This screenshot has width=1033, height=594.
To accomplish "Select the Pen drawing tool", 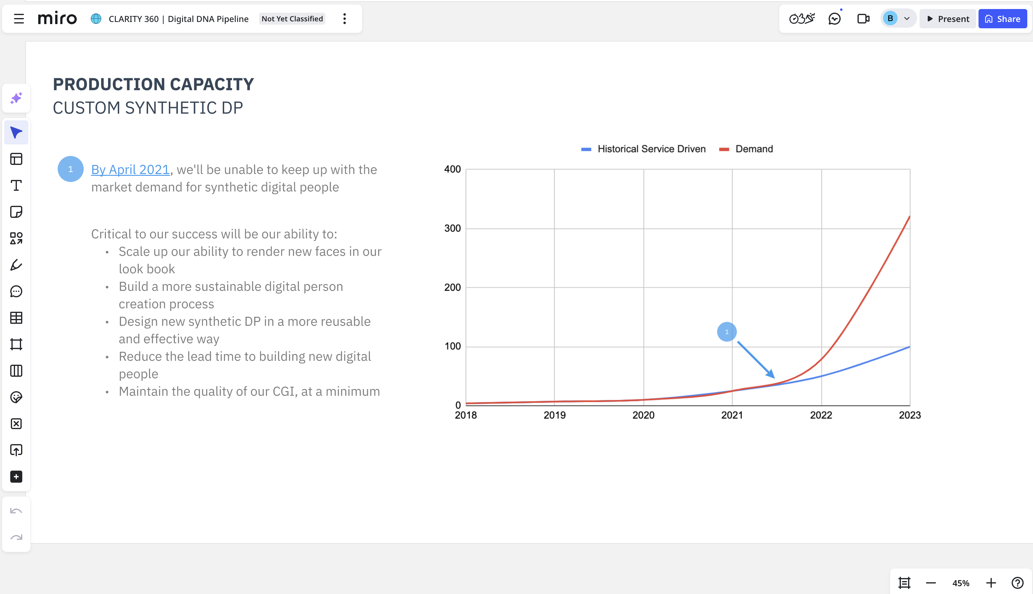I will coord(16,265).
